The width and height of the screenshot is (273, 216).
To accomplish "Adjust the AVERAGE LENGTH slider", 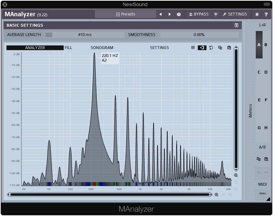I will 85,35.
